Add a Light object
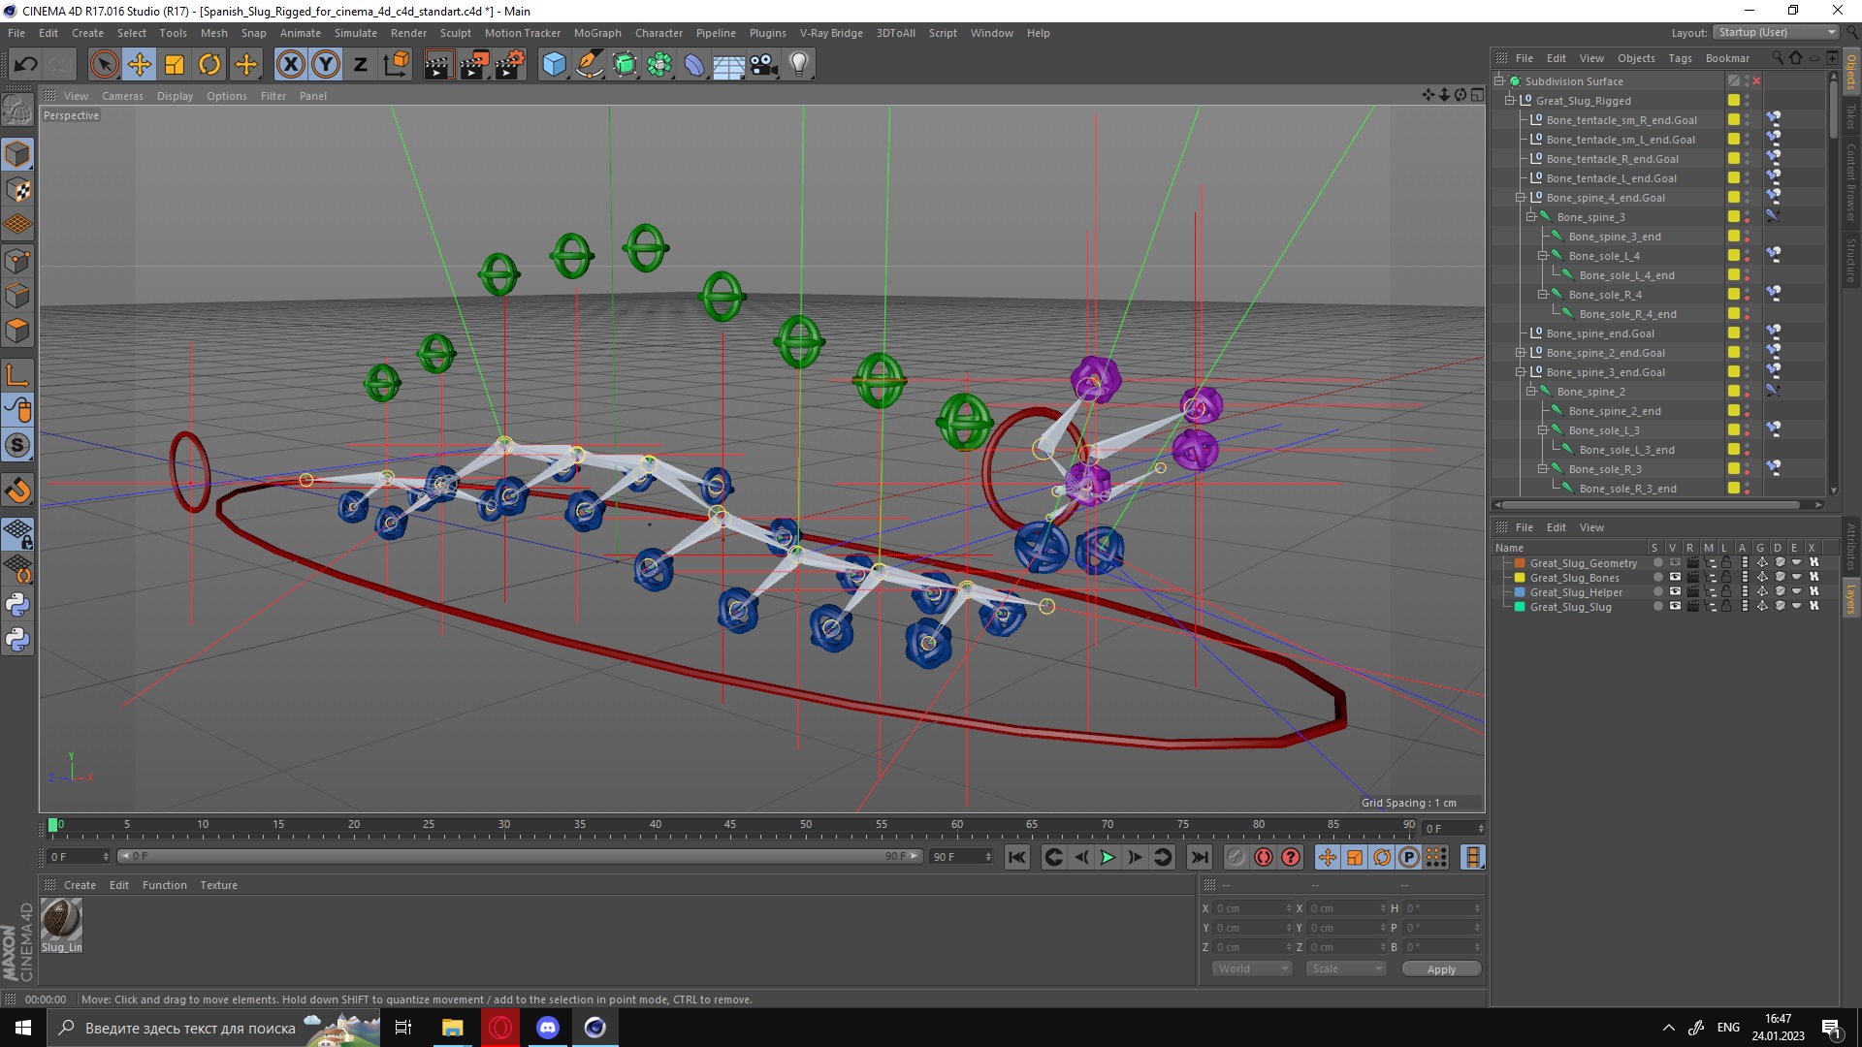The image size is (1862, 1047). [x=799, y=65]
